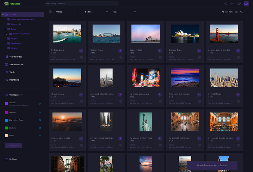Download ny-metlife.jpg via its download icon
This screenshot has width=253, height=172.
(x=238, y=95)
